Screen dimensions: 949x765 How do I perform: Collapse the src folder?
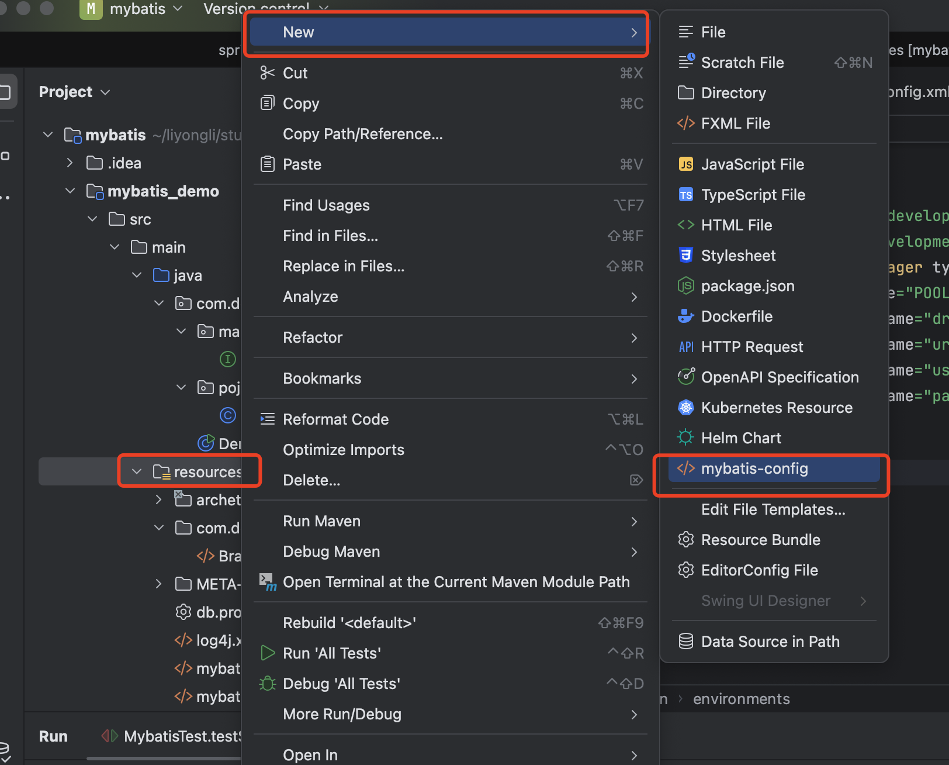coord(92,219)
